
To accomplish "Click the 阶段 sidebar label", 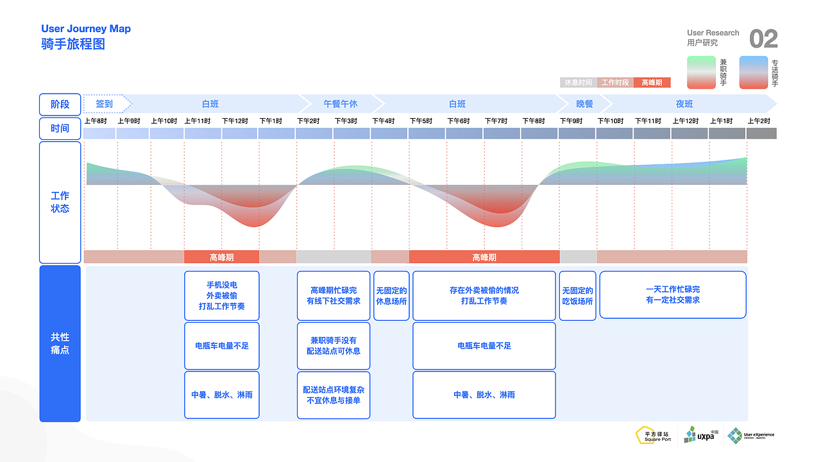I will (x=60, y=104).
